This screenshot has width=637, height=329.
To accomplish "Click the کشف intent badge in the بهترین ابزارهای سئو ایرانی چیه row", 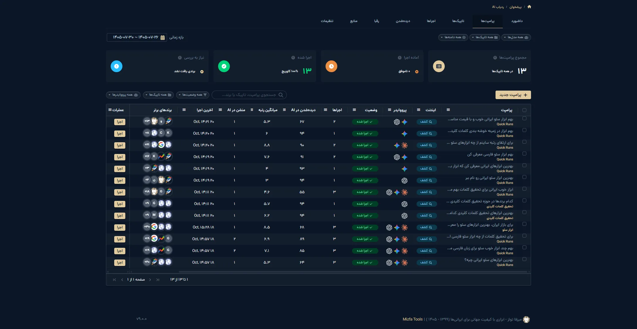I will point(427,263).
